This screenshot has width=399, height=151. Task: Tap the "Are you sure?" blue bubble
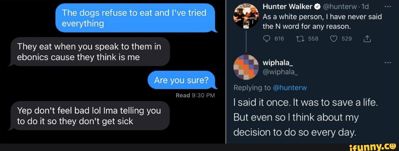coord(181,80)
